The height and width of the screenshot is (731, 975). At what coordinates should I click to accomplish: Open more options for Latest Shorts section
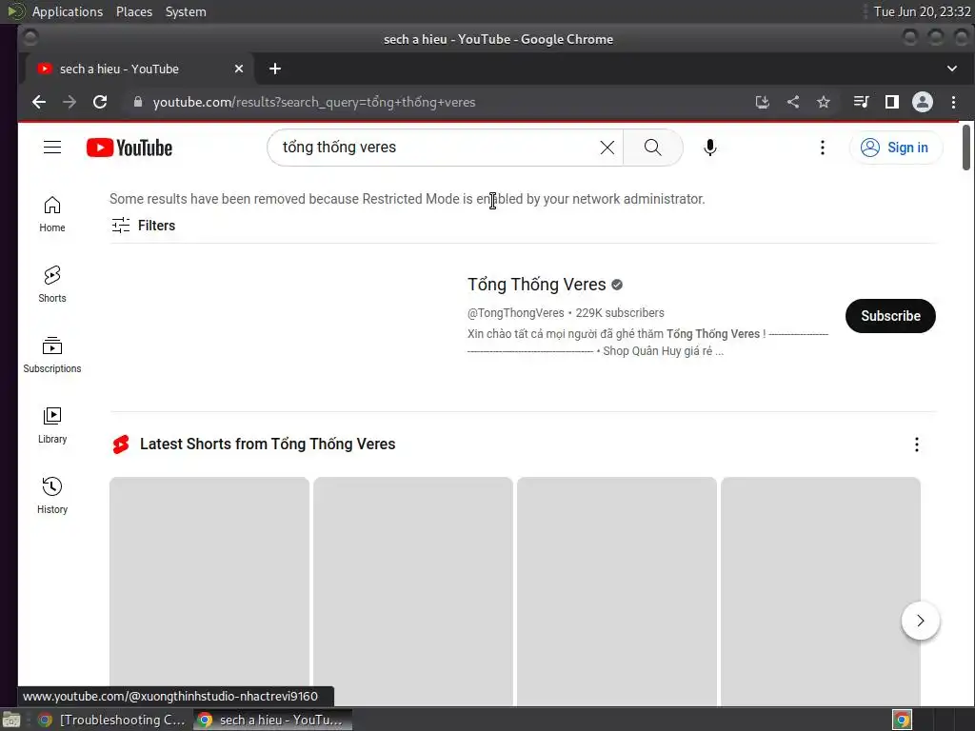917,444
